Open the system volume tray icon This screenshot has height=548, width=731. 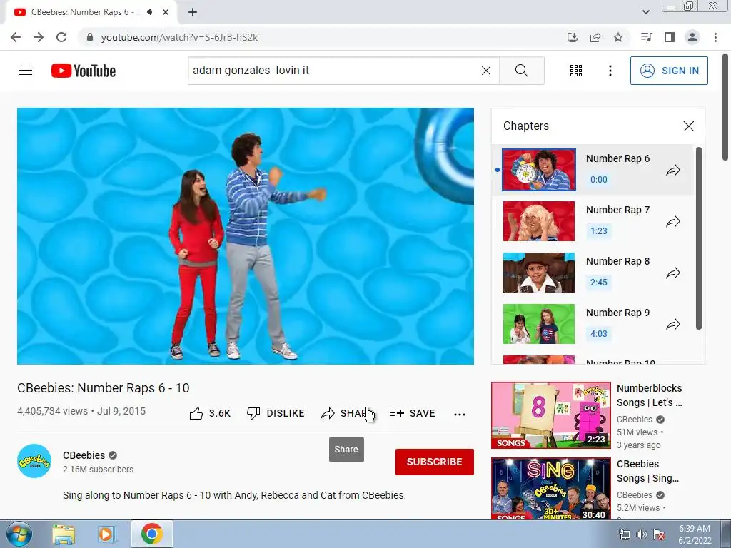642,534
